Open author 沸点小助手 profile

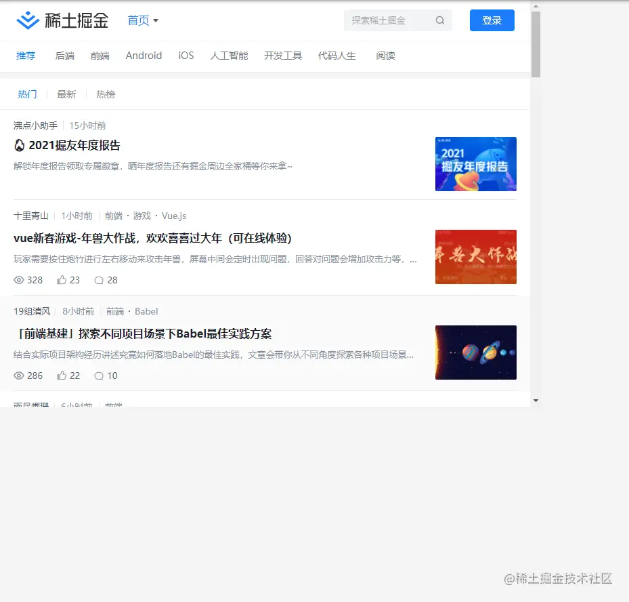click(x=35, y=125)
